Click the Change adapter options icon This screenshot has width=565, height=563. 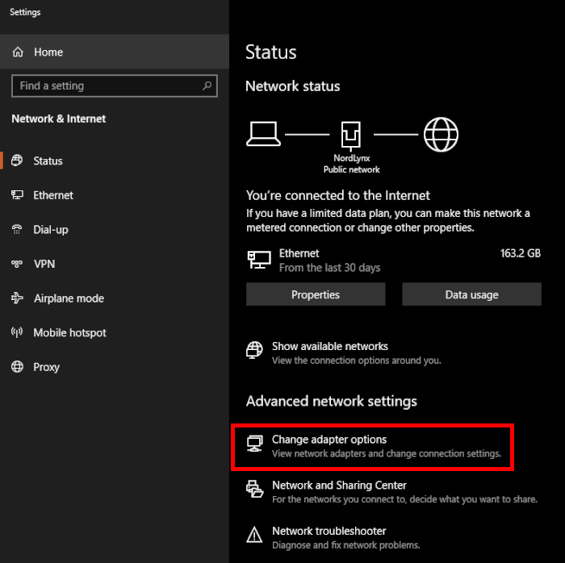pyautogui.click(x=255, y=444)
